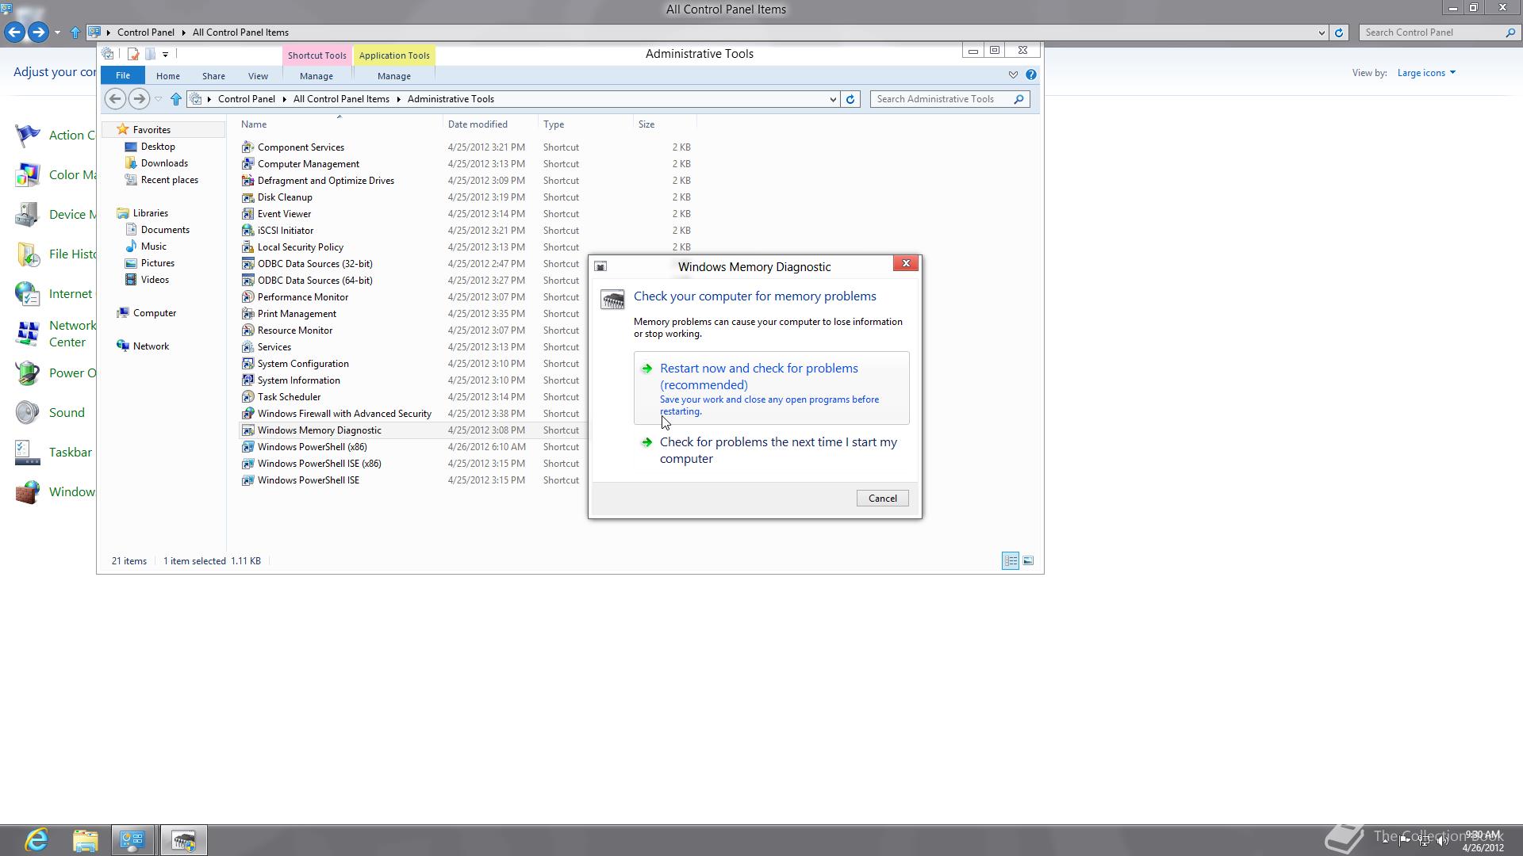Open the Home ribbon tab
Viewport: 1523px width, 856px height.
click(168, 76)
